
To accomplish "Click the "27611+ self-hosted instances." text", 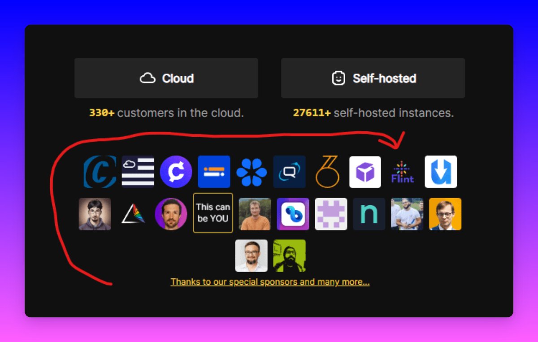I will [x=373, y=113].
